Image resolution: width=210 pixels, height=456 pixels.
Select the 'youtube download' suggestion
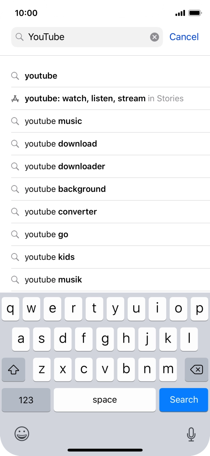tap(61, 144)
